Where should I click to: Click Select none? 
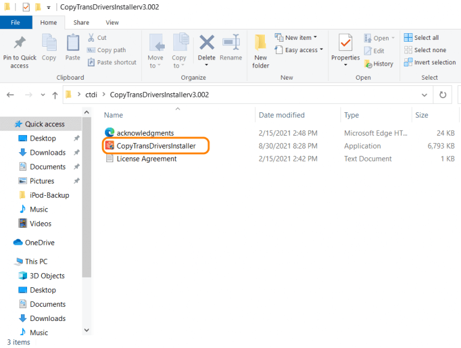click(425, 50)
